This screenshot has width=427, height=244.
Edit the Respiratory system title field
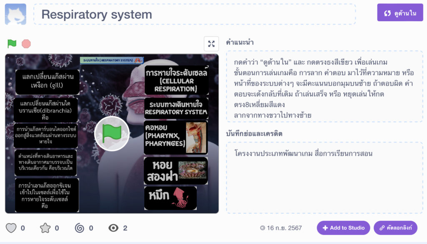194,15
